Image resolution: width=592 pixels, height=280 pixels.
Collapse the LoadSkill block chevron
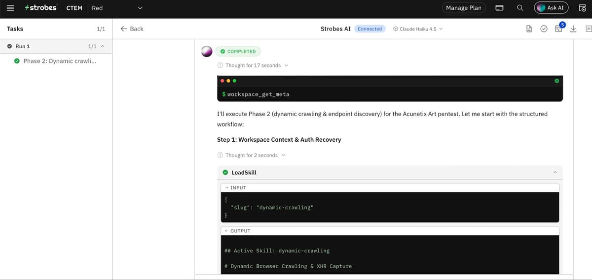click(x=555, y=173)
